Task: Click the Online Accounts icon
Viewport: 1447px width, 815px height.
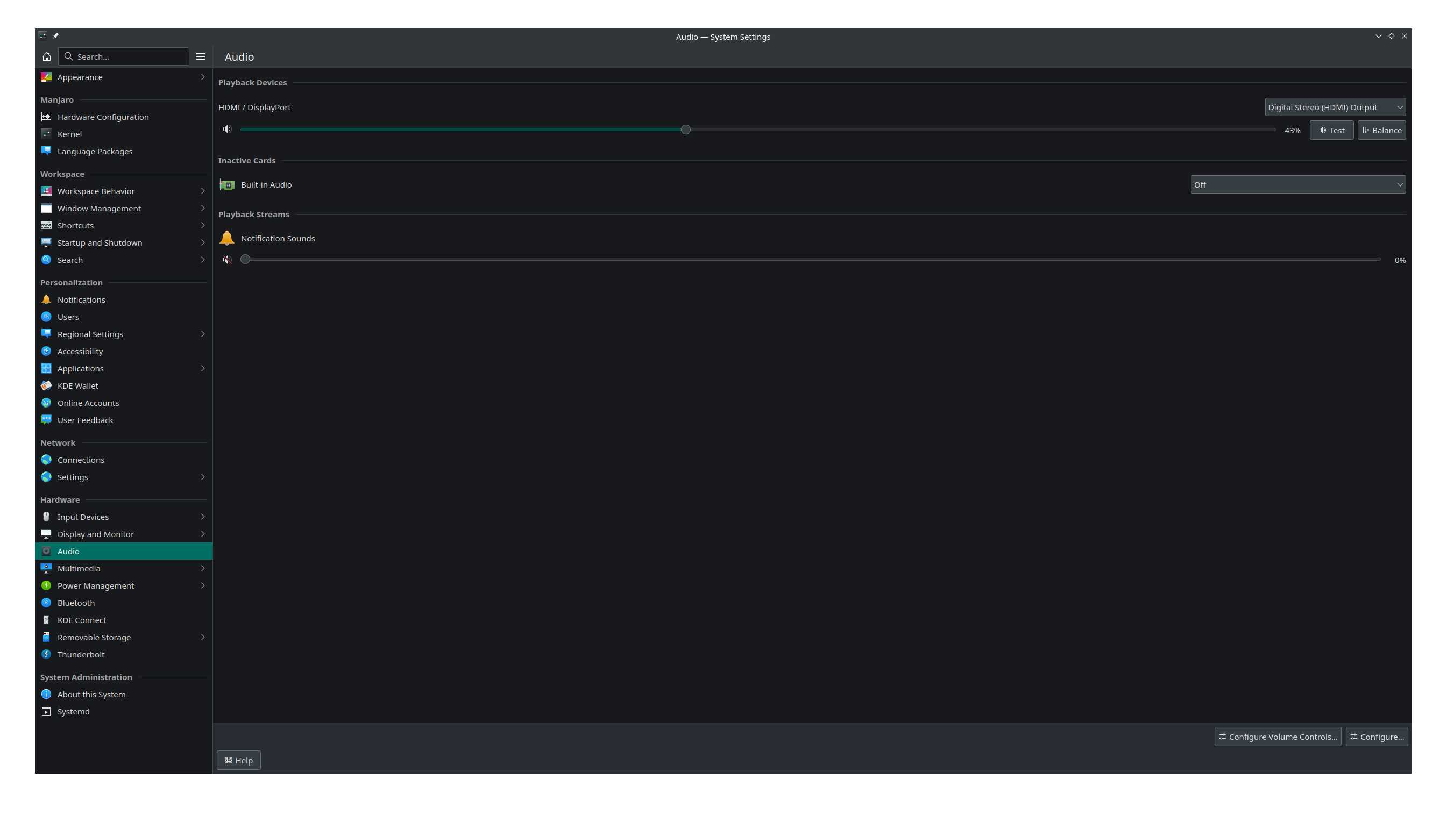Action: click(46, 403)
